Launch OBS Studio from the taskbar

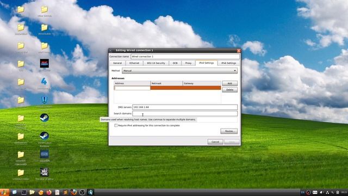[x=82, y=192]
